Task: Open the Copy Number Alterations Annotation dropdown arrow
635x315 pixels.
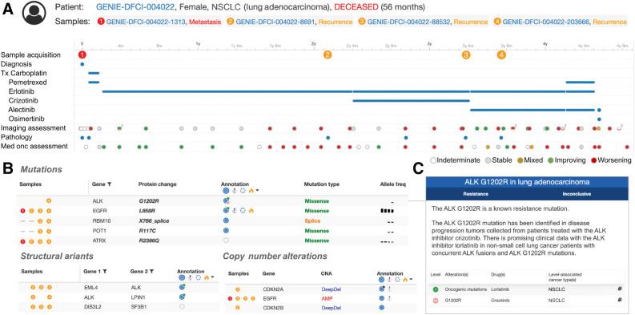Action: coord(411,280)
